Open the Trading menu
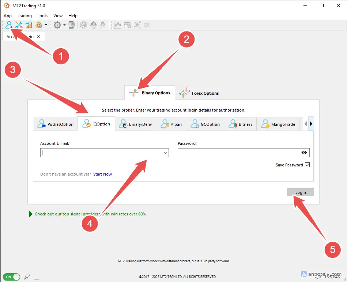This screenshot has height=282, width=347. click(x=24, y=16)
